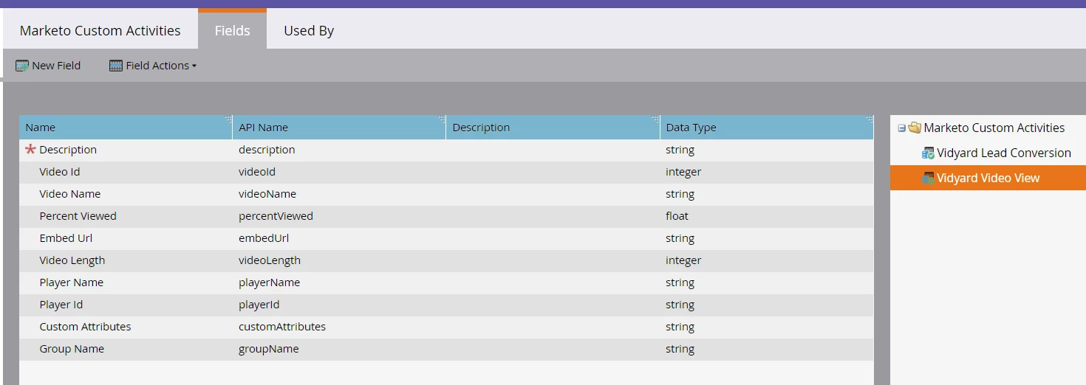1086x385 pixels.
Task: Open the Description column header menu
Action: [x=655, y=119]
